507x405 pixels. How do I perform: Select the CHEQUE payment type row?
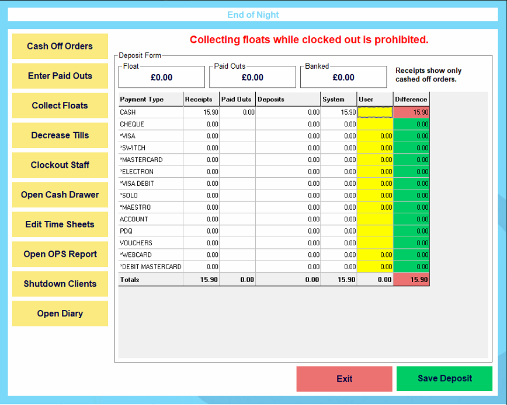click(x=274, y=124)
